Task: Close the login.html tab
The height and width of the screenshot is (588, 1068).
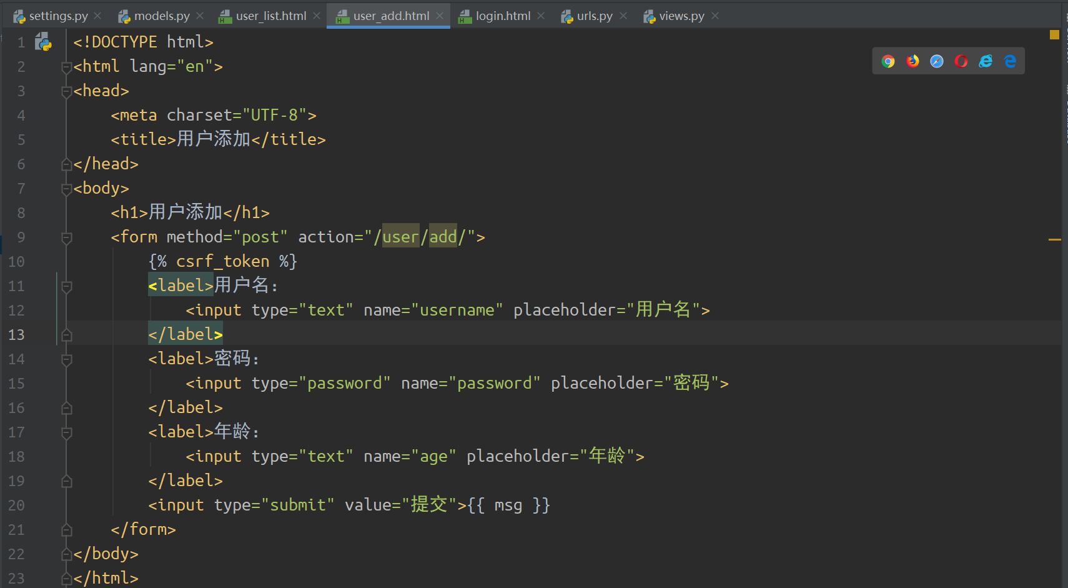Action: point(541,16)
